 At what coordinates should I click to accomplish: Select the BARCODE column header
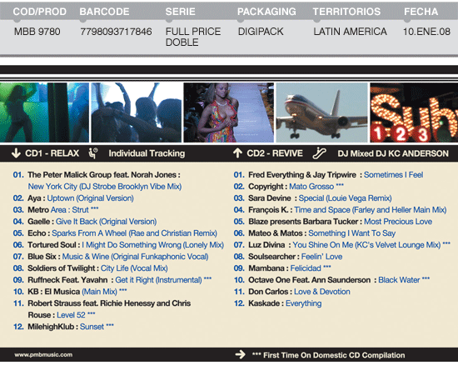tap(104, 12)
